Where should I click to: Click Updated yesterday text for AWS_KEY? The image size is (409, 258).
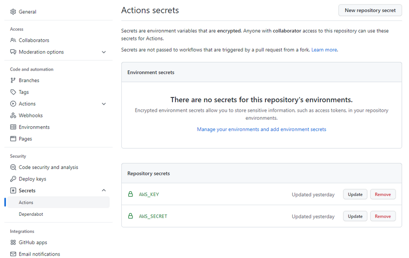pyautogui.click(x=313, y=194)
